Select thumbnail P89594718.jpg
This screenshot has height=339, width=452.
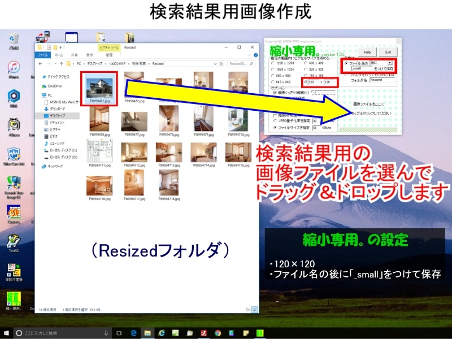[x=169, y=185]
